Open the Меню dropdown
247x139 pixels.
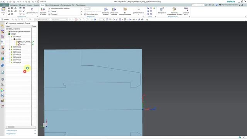pyautogui.click(x=5, y=19)
